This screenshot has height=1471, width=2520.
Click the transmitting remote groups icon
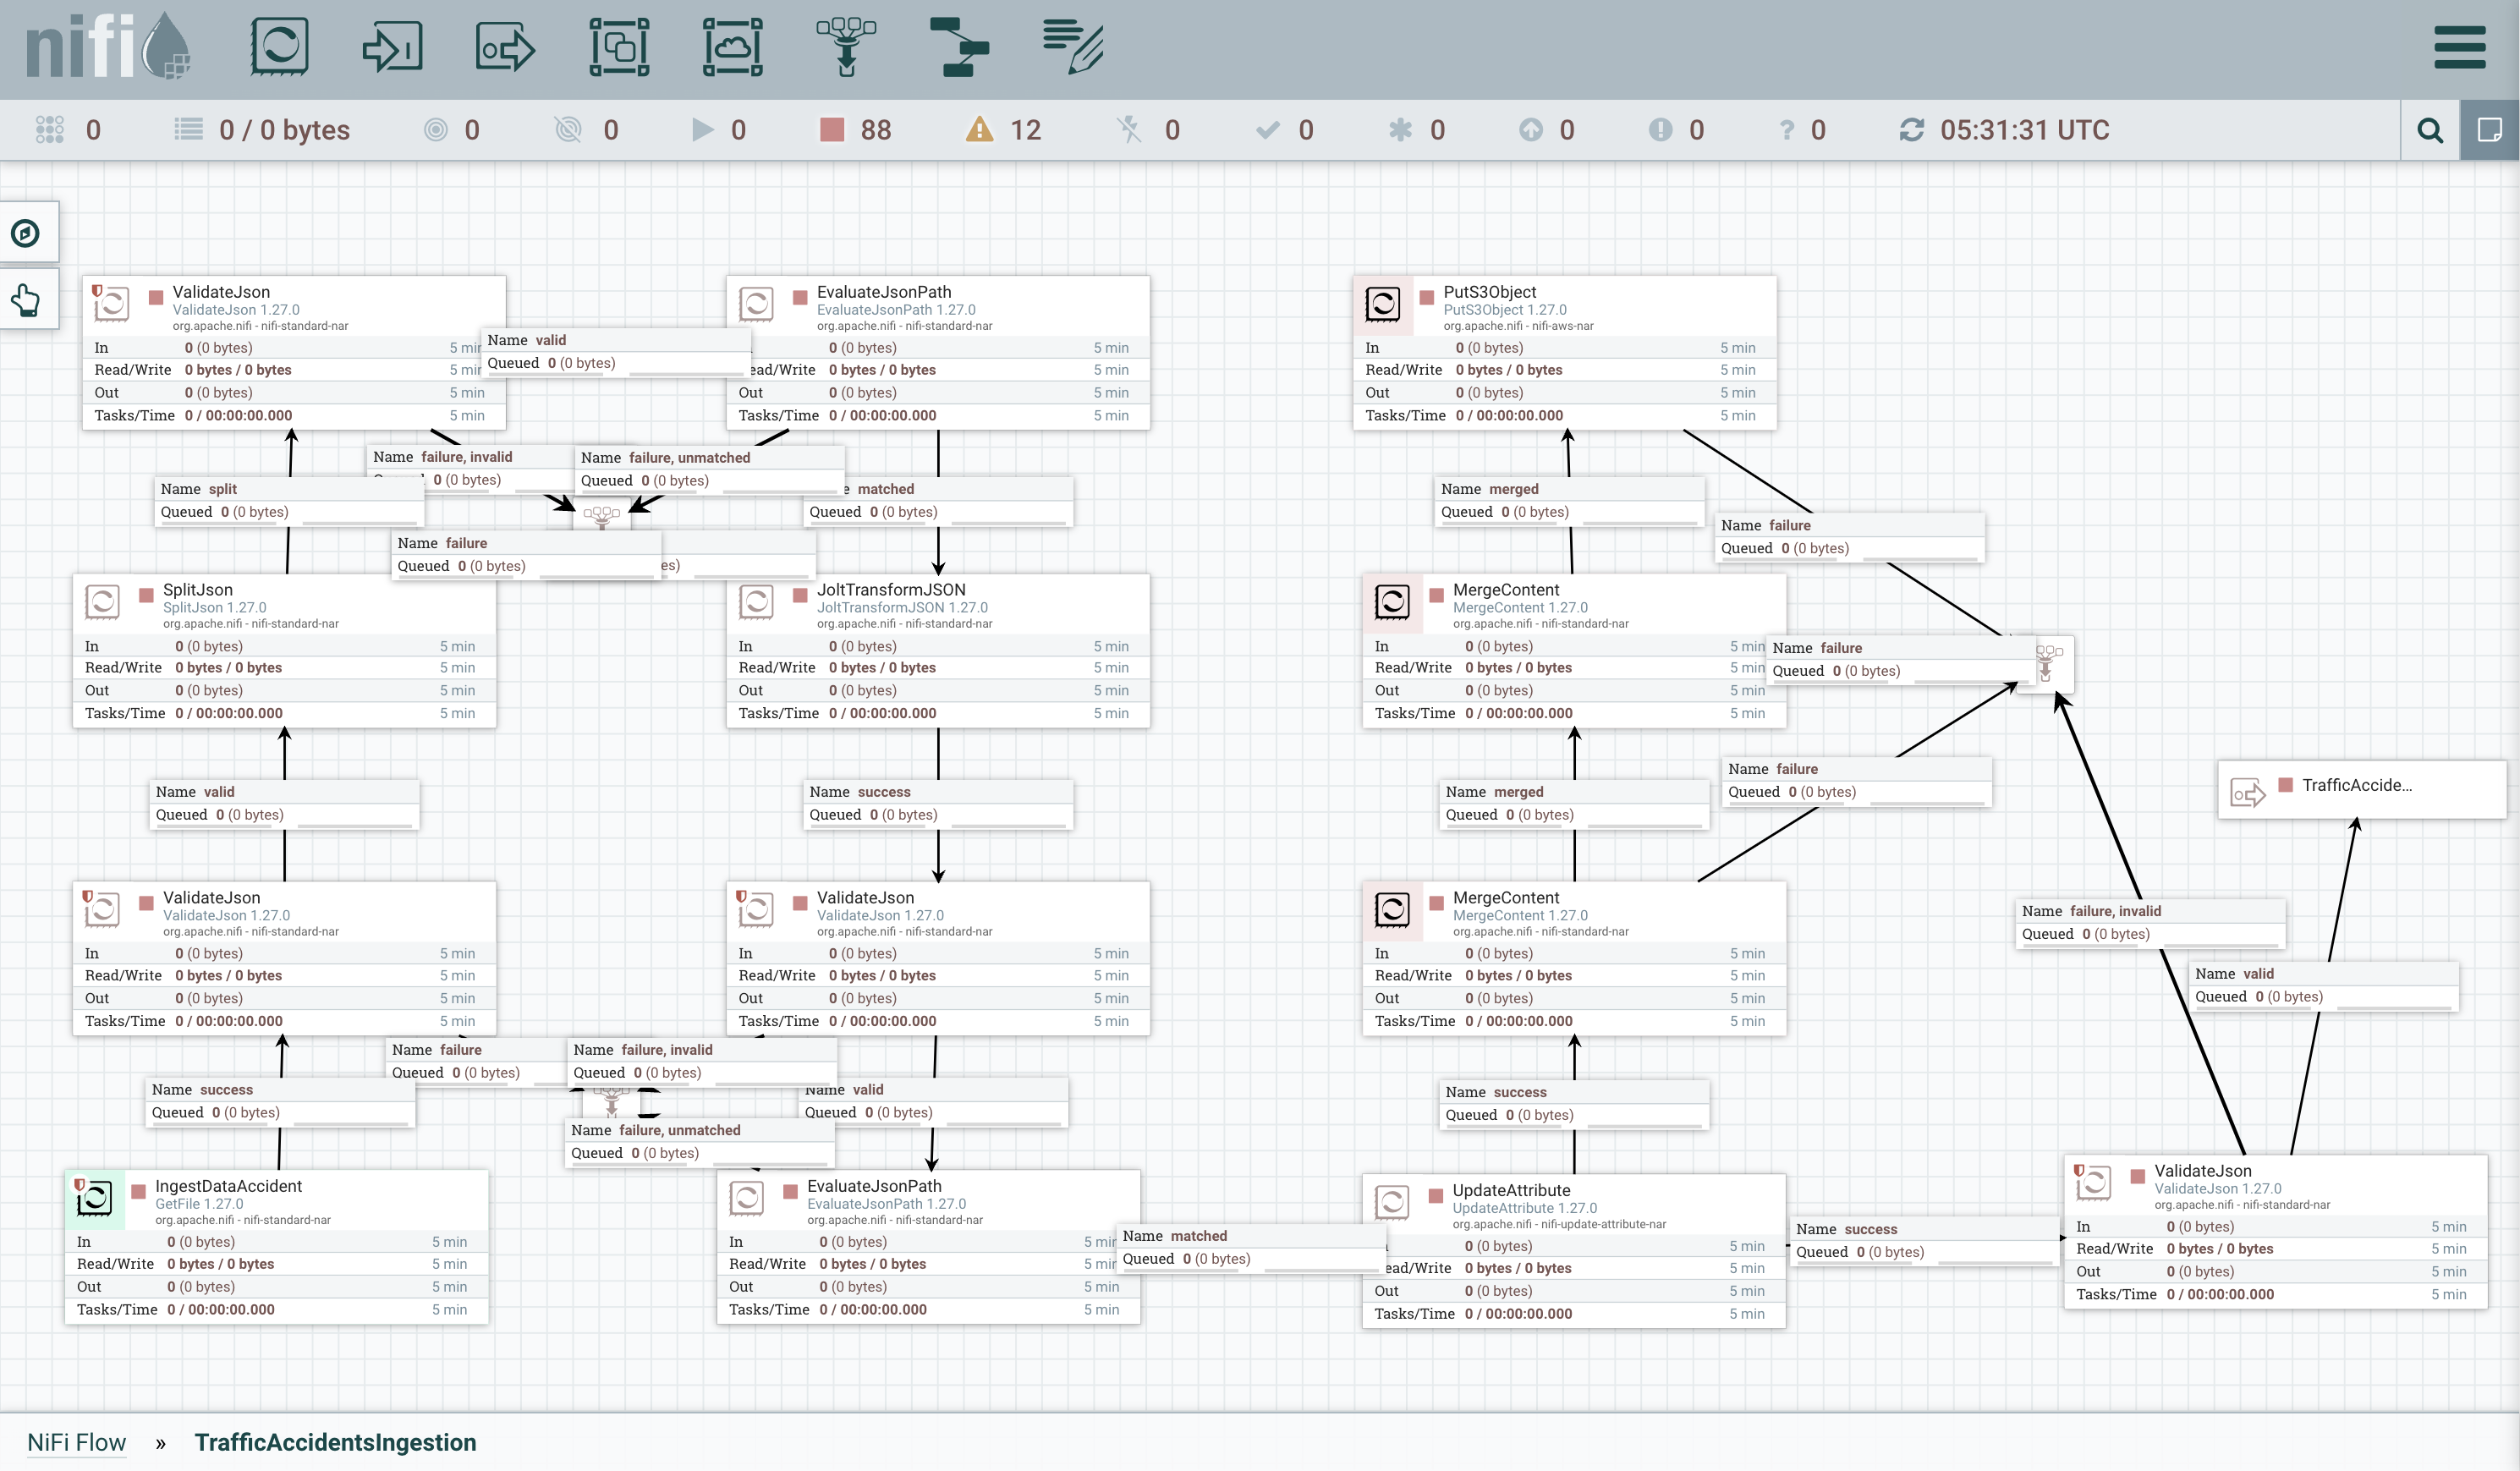pos(436,130)
